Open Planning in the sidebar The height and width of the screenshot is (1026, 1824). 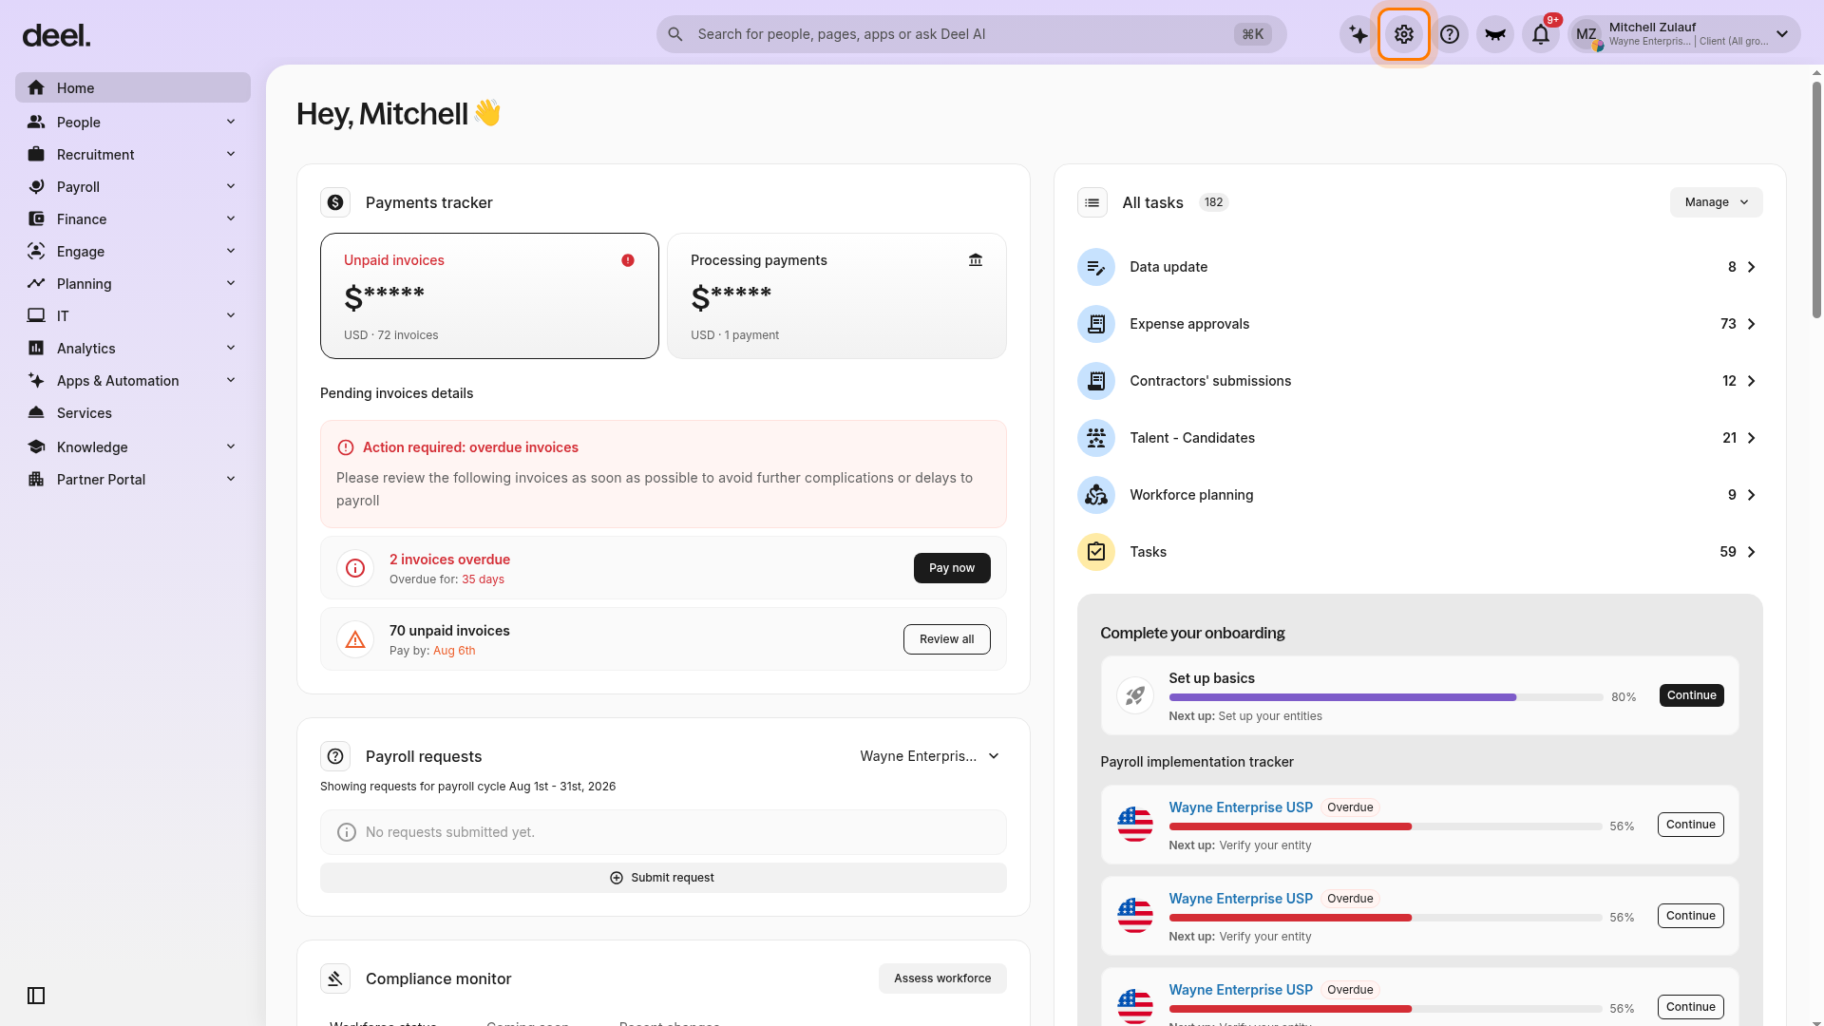(x=133, y=283)
